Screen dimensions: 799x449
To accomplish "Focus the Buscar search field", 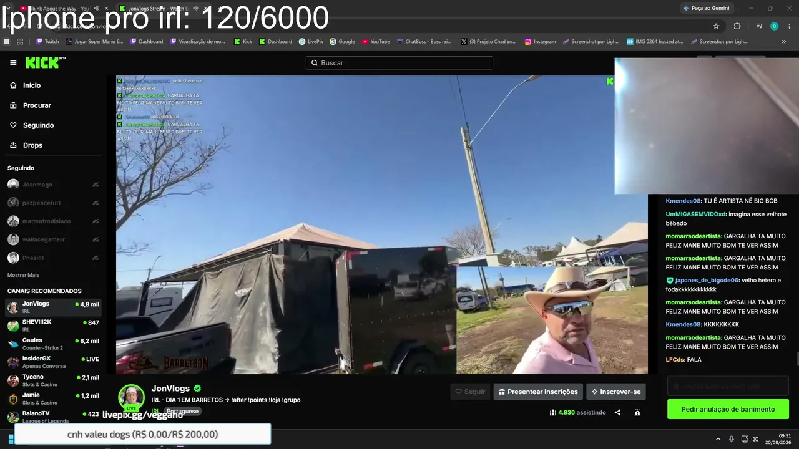I will tap(399, 63).
